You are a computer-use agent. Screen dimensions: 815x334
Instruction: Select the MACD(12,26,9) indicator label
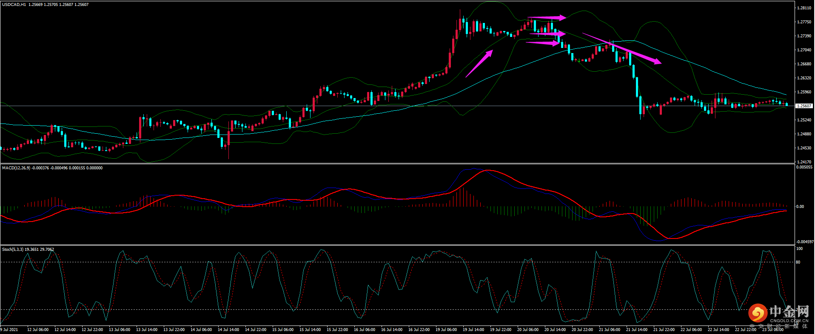[16, 168]
